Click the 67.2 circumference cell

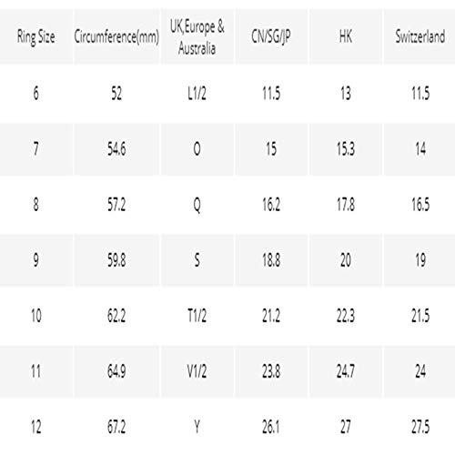click(x=116, y=427)
